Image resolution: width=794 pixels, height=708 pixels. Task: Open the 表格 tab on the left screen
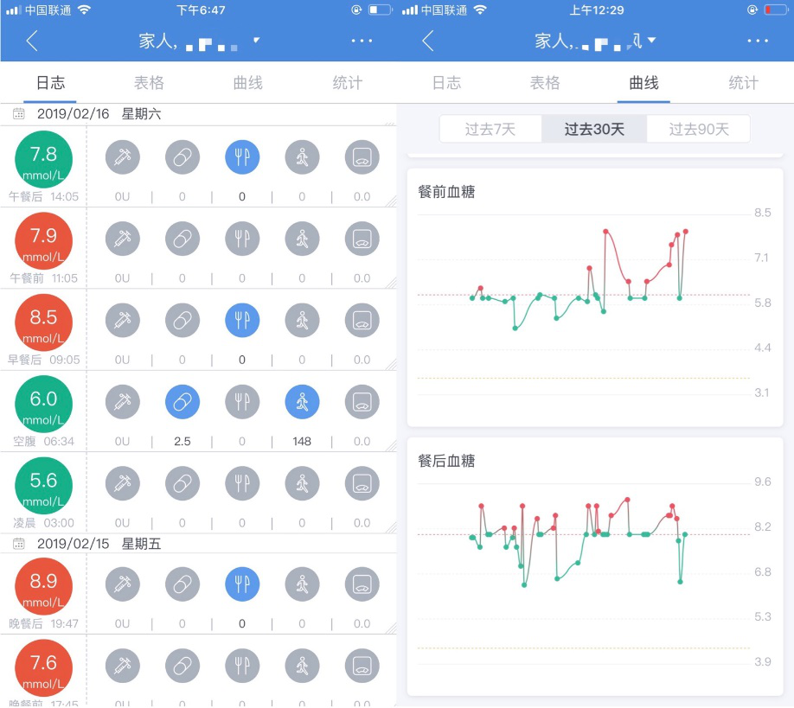click(148, 82)
